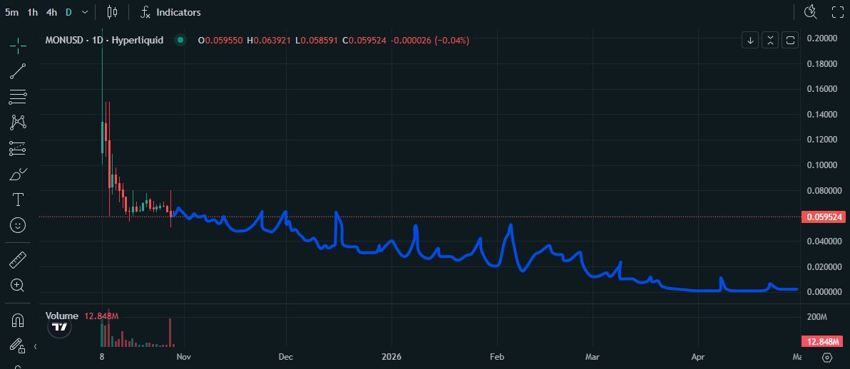
Task: Click the down arrow button on chart legend
Action: [750, 40]
